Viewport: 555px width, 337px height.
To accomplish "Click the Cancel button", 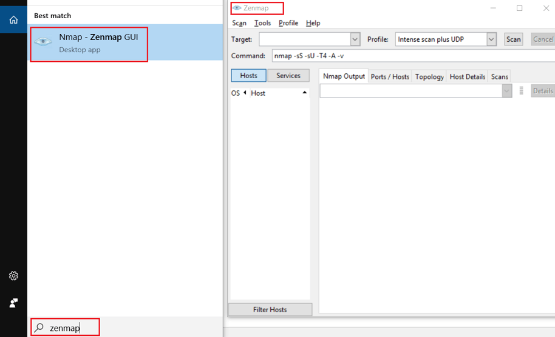I will pyautogui.click(x=543, y=39).
